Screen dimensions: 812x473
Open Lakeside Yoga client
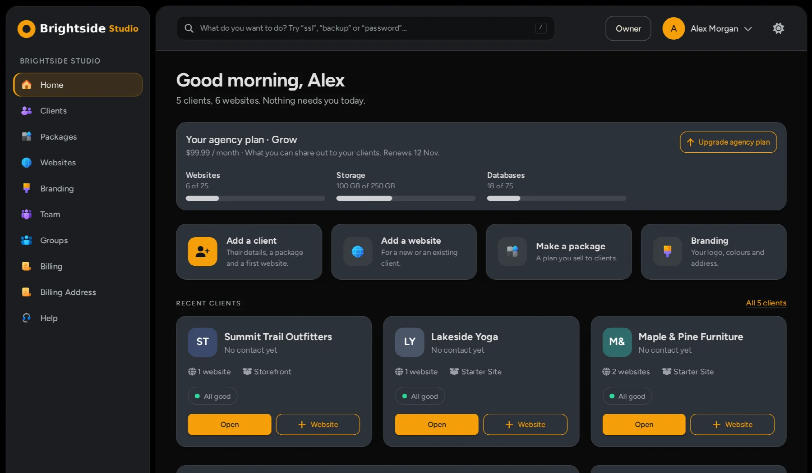click(x=437, y=424)
